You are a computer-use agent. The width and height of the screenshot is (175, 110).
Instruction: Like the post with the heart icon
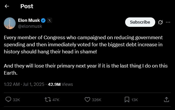pos(87,99)
